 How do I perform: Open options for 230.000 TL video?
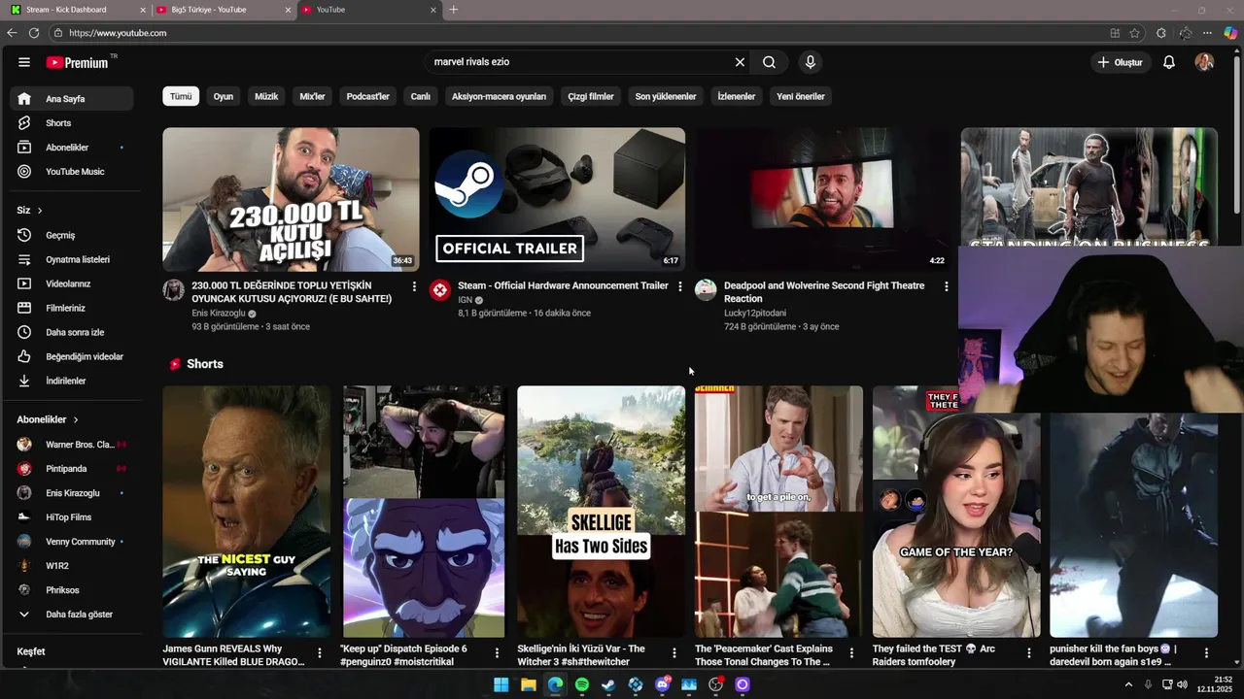pos(414,286)
